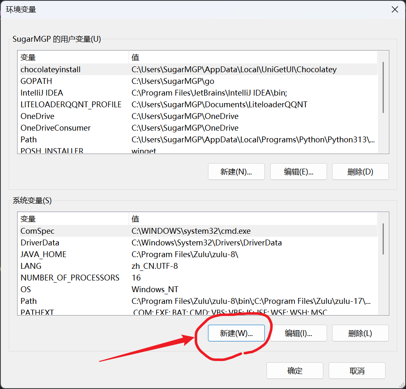
Task: Click 删除(D) button for user variables
Action: click(360, 172)
